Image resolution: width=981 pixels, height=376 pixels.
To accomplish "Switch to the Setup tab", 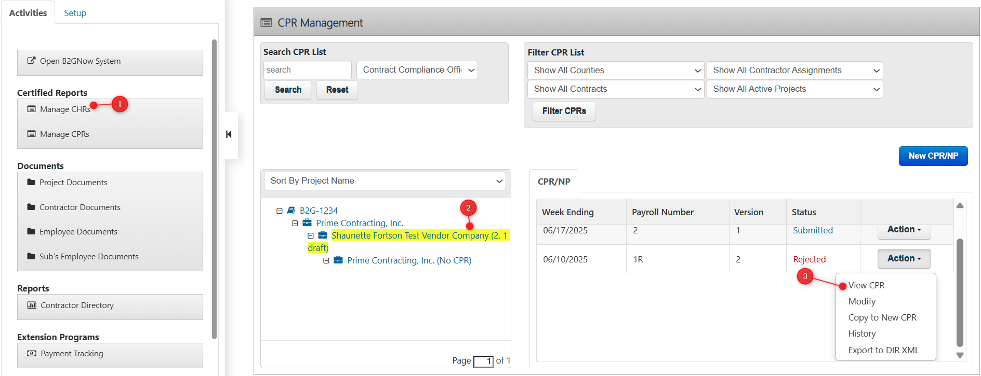I will 75,13.
